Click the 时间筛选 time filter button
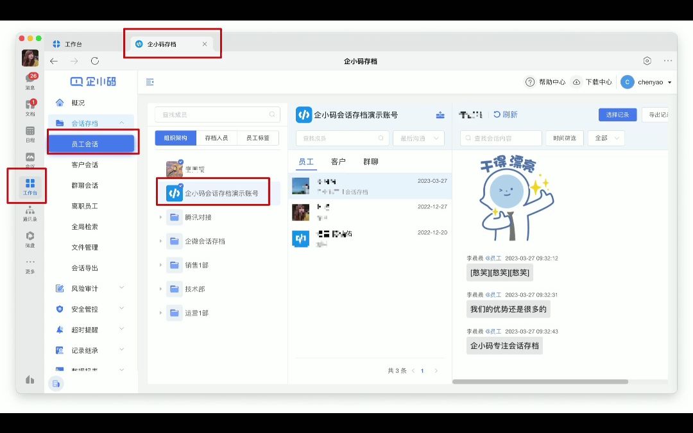The image size is (693, 433). (563, 138)
